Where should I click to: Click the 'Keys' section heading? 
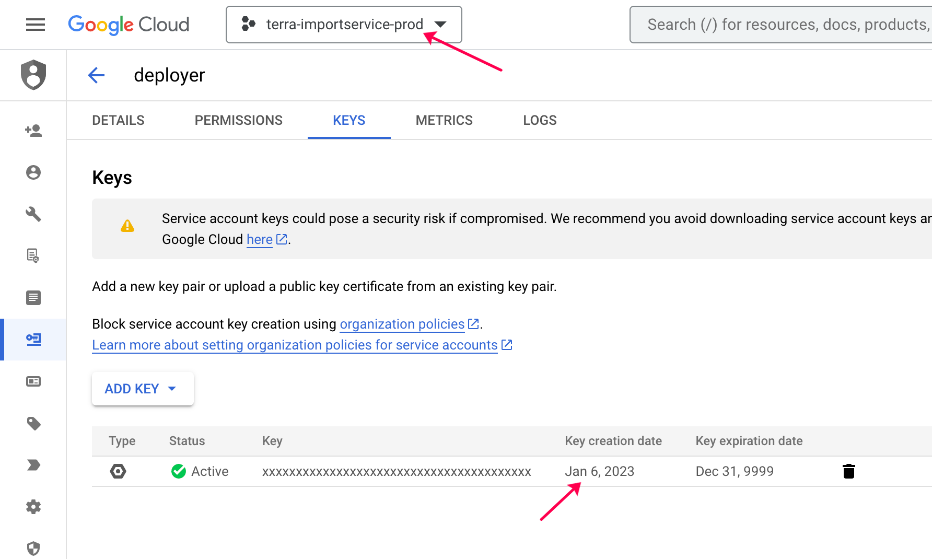(x=112, y=178)
